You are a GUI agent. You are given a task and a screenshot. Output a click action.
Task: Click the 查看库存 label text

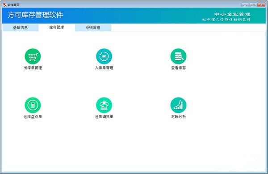click(178, 68)
